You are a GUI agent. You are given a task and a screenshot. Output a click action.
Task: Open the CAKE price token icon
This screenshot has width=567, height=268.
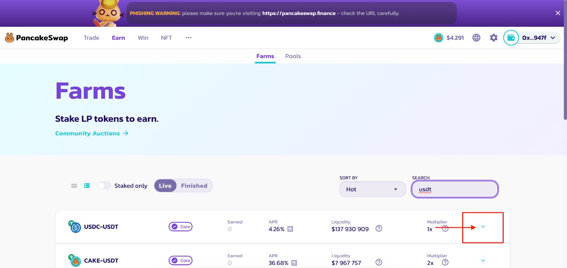point(438,37)
